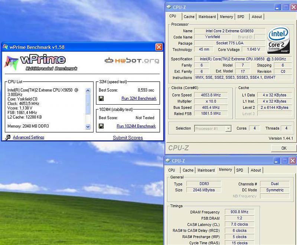Click the 32M Best Score 8,593 sec

click(x=146, y=90)
